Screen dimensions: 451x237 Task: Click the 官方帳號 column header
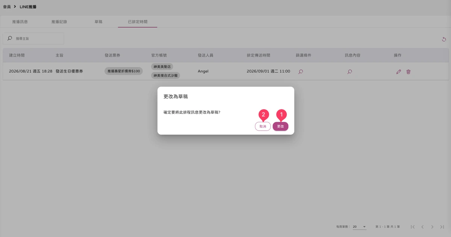pyautogui.click(x=159, y=55)
